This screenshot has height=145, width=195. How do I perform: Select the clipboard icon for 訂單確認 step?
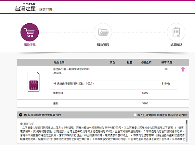point(176,32)
